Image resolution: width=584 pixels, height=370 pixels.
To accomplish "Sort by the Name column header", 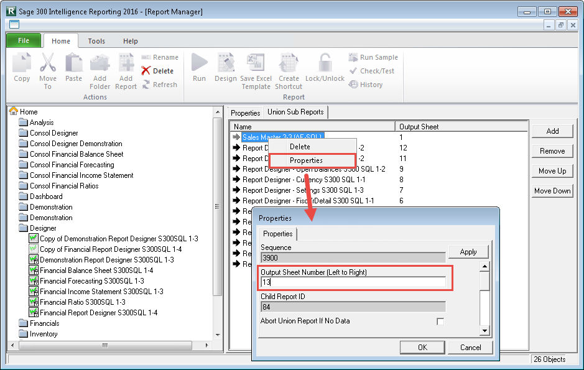I will click(x=312, y=127).
